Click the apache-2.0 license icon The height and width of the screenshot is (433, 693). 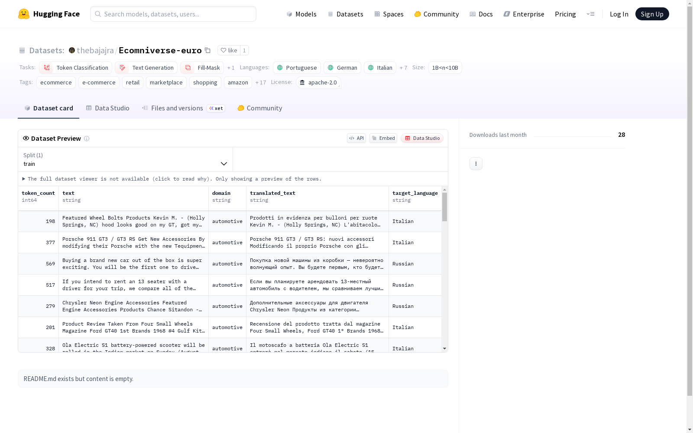click(x=302, y=82)
